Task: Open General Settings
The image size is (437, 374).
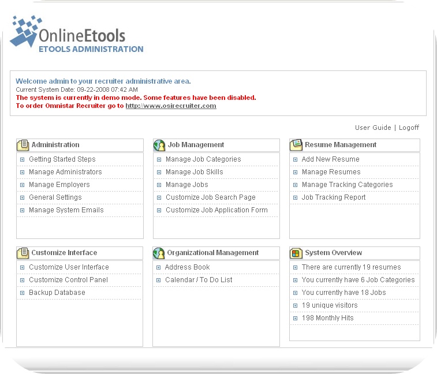Action: pos(55,197)
